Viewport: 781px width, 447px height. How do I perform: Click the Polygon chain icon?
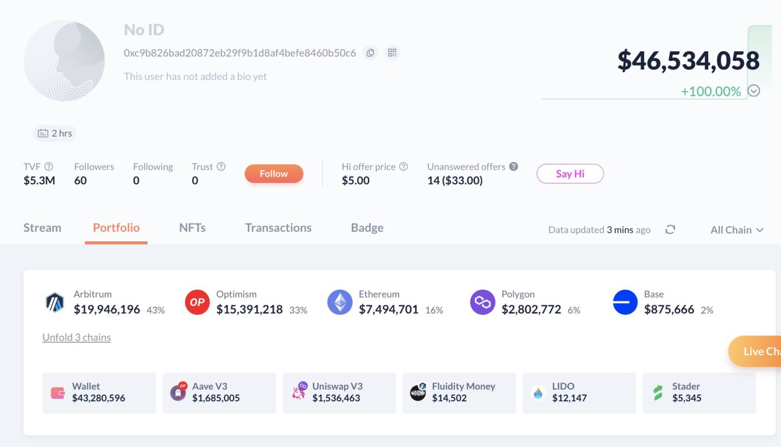483,302
